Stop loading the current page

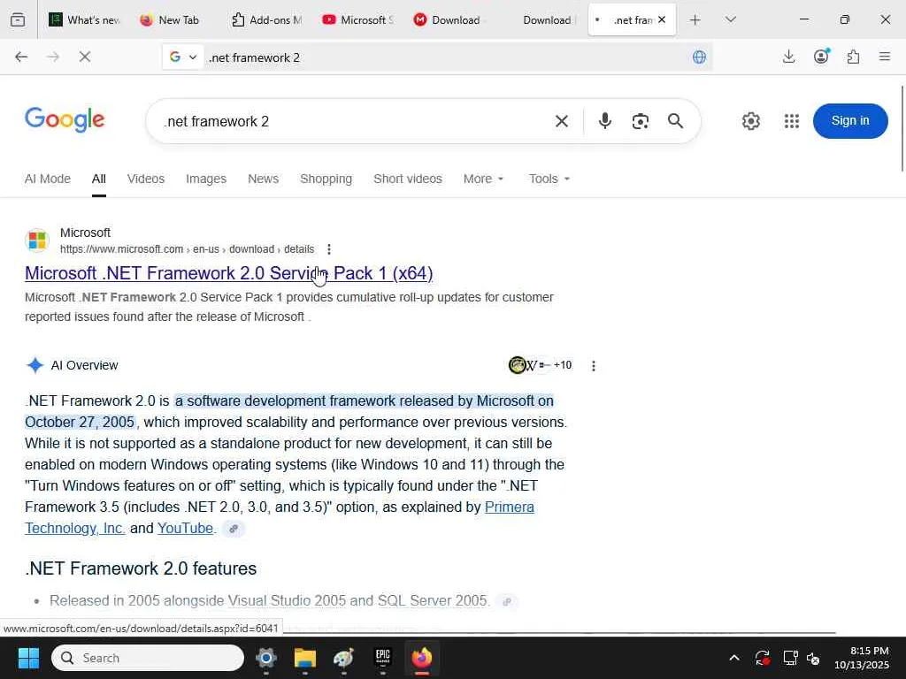click(x=84, y=57)
